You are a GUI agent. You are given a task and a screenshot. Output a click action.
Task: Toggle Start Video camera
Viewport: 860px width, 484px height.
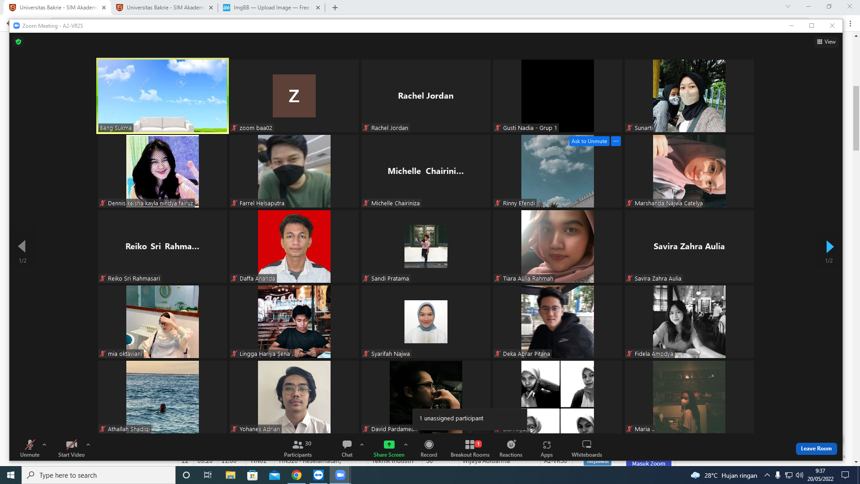71,448
